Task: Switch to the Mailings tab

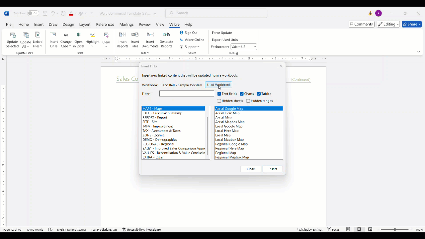Action: (127, 25)
